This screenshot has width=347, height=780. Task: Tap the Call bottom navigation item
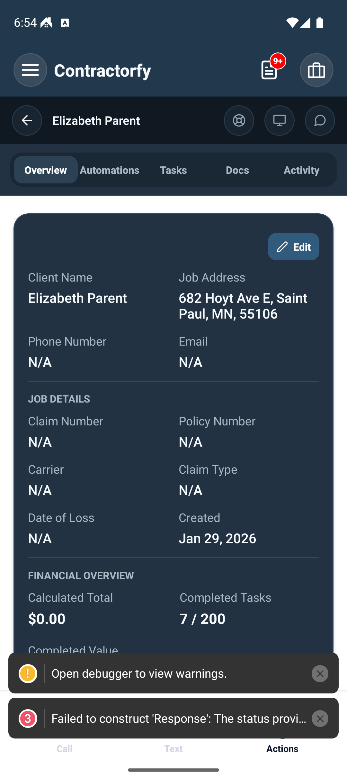[65, 748]
